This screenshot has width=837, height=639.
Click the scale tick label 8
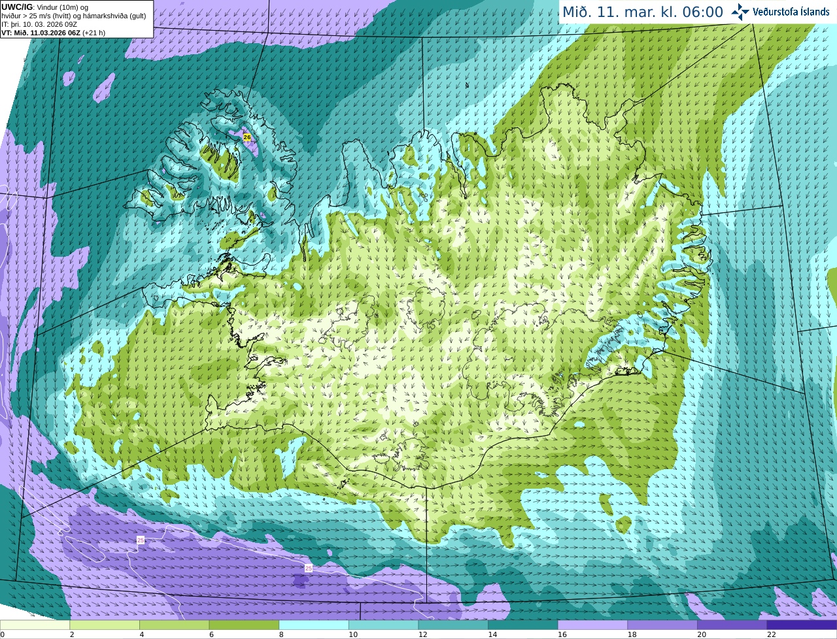click(281, 634)
